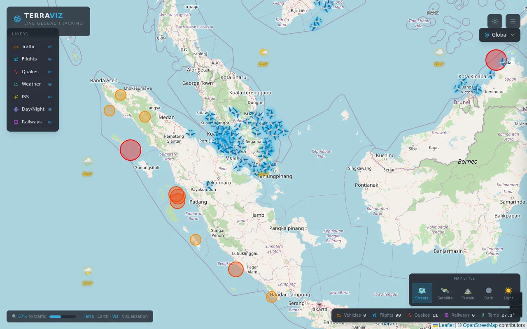Click the MAP STYLE panel heading
This screenshot has width=527, height=329.
click(464, 278)
